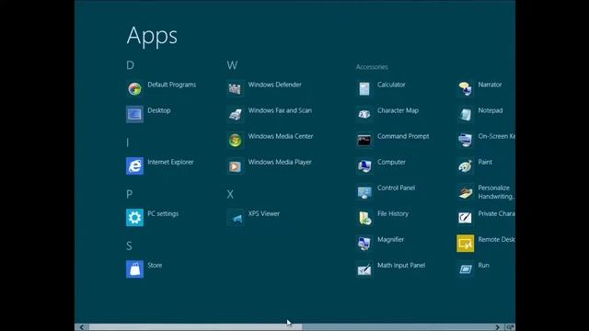The width and height of the screenshot is (589, 331).
Task: Open Windows Fax and Scan icon
Action: click(x=236, y=114)
